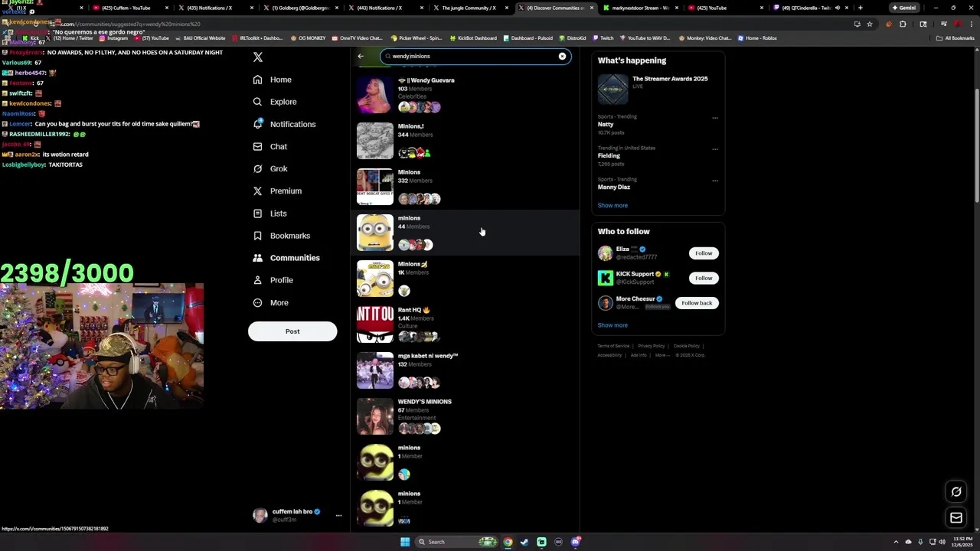
Task: Open options for the Fielding trend
Action: (715, 149)
